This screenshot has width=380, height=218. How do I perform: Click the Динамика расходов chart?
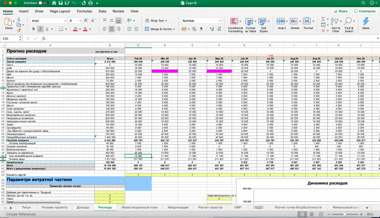(x=308, y=192)
